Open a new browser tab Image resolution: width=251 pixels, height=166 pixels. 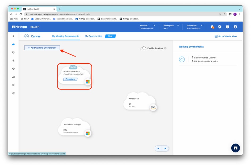[60, 9]
